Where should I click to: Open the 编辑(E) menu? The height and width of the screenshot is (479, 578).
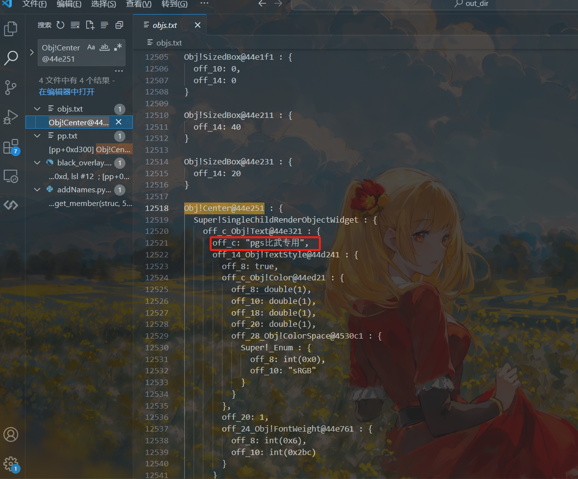click(x=69, y=4)
